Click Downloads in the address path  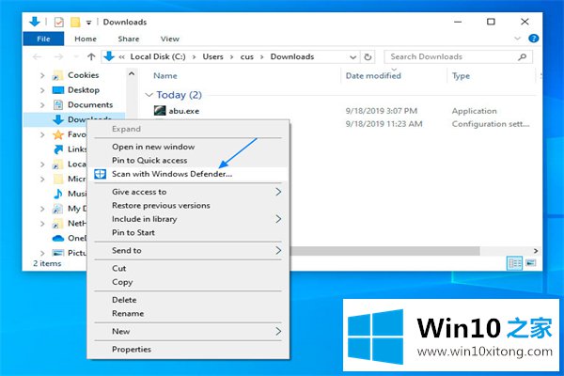292,56
